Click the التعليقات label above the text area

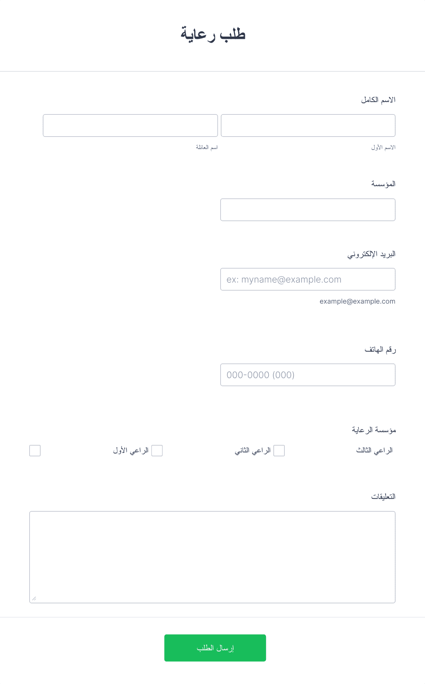[x=383, y=497]
